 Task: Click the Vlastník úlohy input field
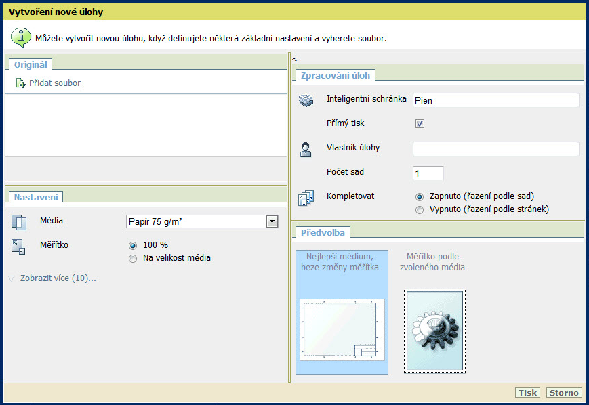tap(496, 148)
